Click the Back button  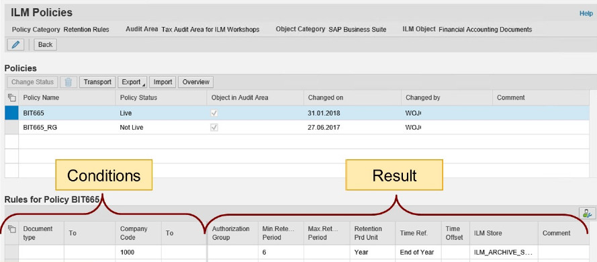pos(45,44)
